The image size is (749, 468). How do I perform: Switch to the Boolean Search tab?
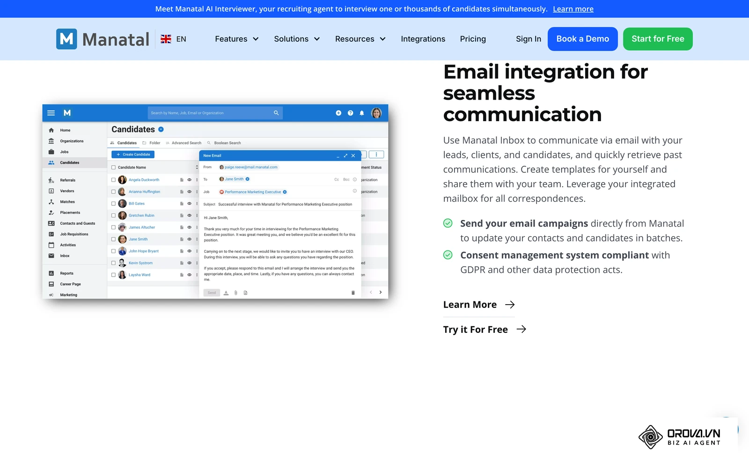click(224, 143)
